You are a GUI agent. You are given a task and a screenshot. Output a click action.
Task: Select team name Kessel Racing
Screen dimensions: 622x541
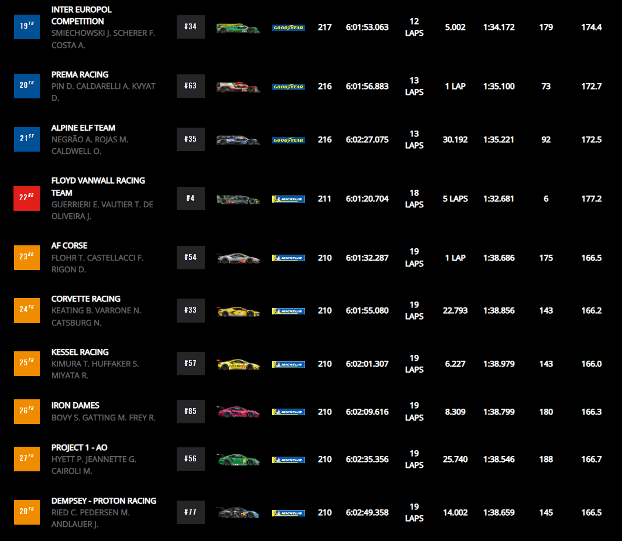(x=80, y=352)
